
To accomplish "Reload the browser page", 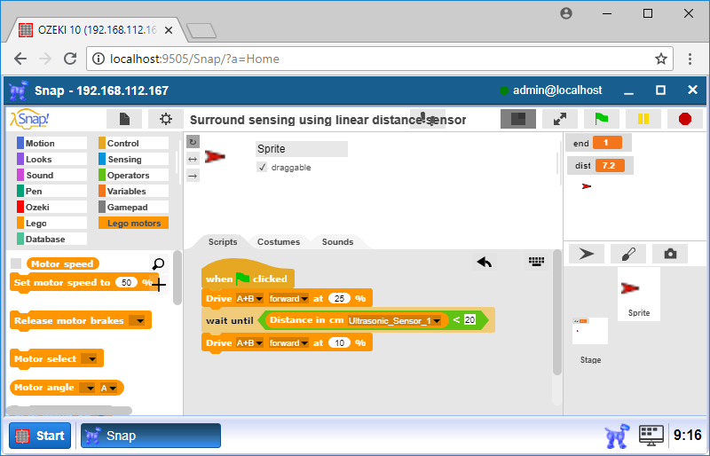I will [x=70, y=59].
